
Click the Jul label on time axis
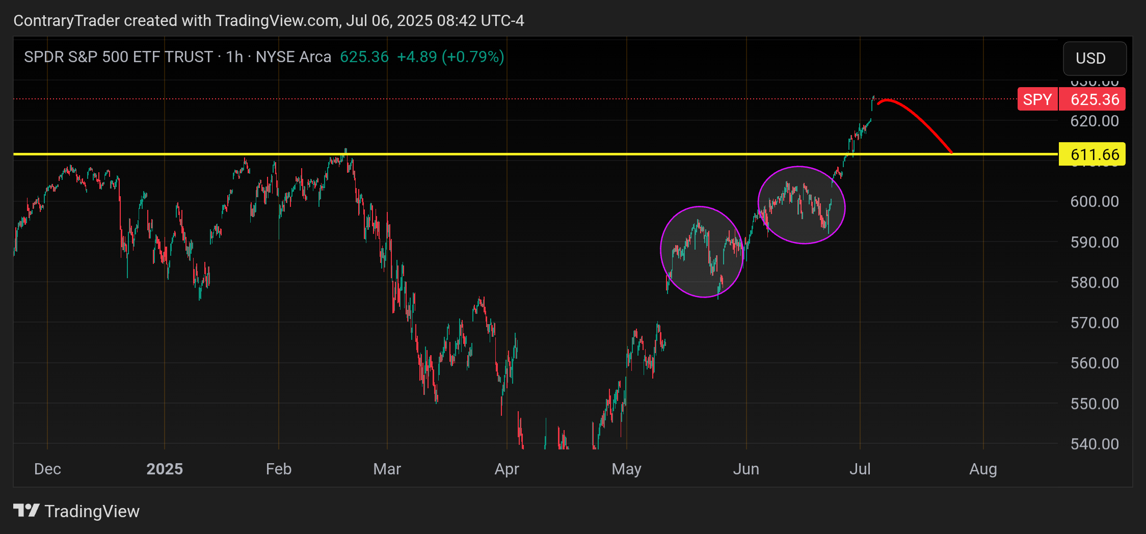860,469
